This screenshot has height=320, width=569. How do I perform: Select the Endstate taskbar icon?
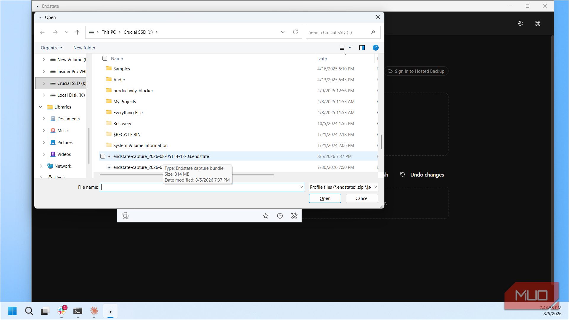pos(110,311)
